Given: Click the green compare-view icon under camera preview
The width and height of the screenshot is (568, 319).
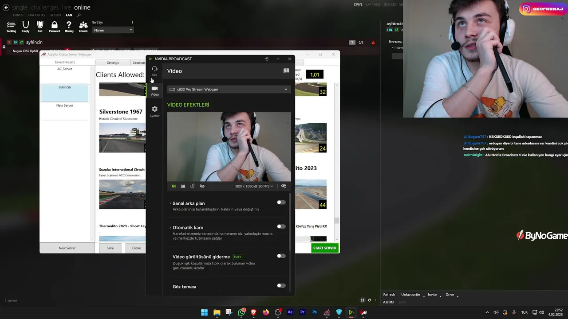Looking at the screenshot, I should point(174,186).
